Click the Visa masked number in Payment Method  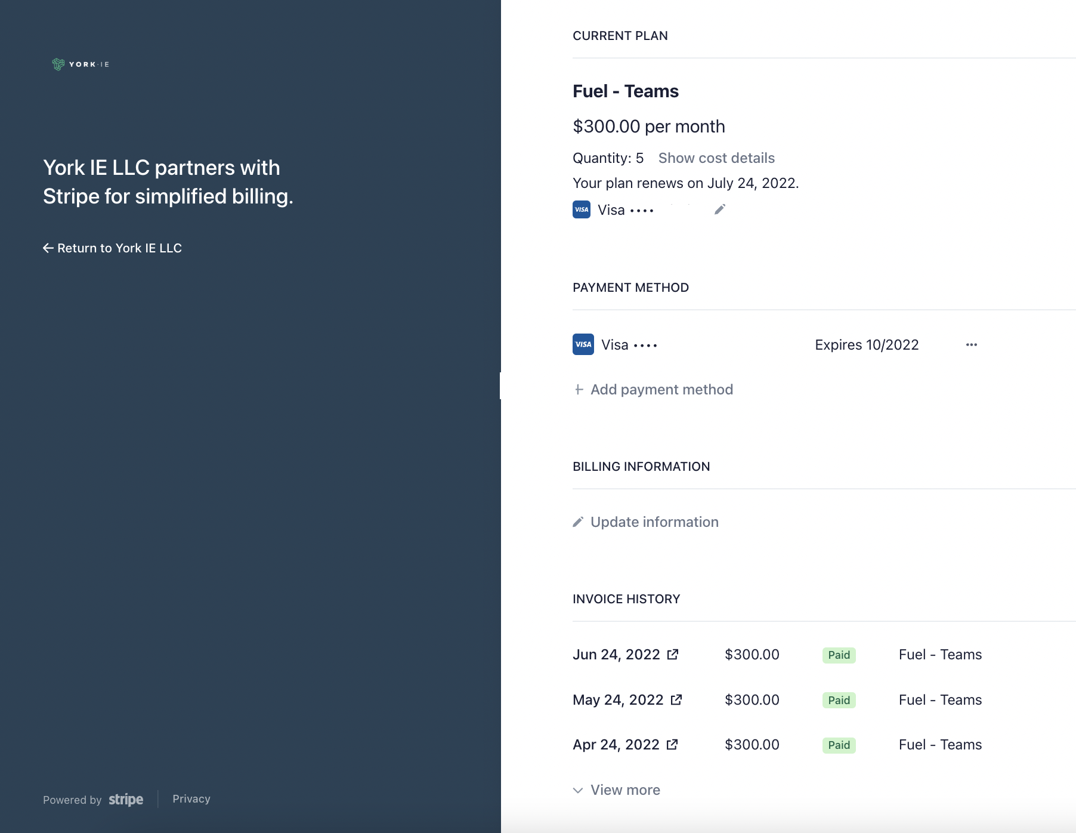tap(629, 345)
